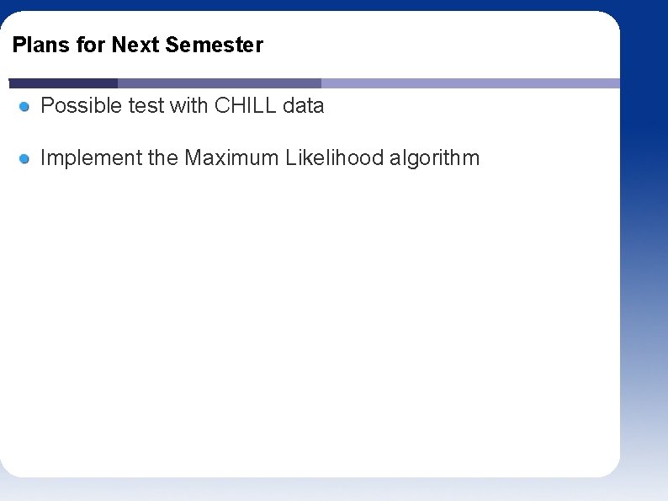The width and height of the screenshot is (668, 501).
Task: Click the word "Likelihood" in second bullet
Action: pos(335,157)
